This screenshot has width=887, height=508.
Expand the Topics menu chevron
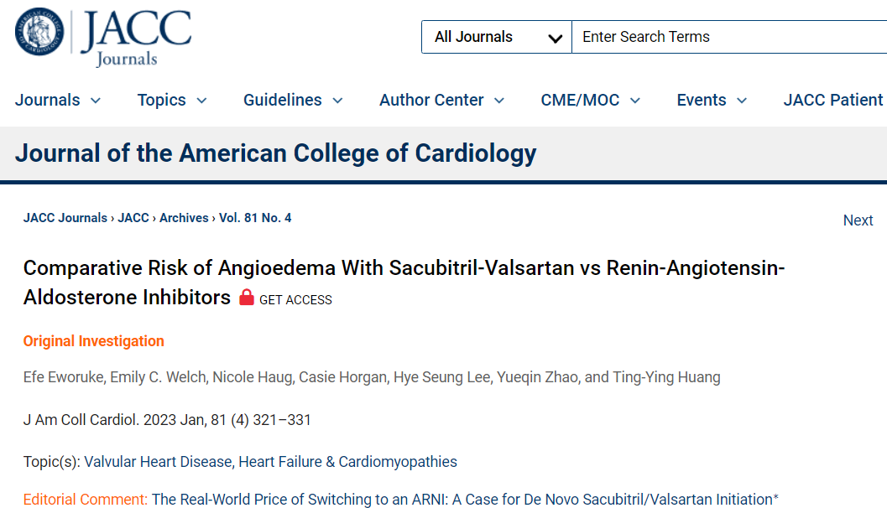click(201, 101)
